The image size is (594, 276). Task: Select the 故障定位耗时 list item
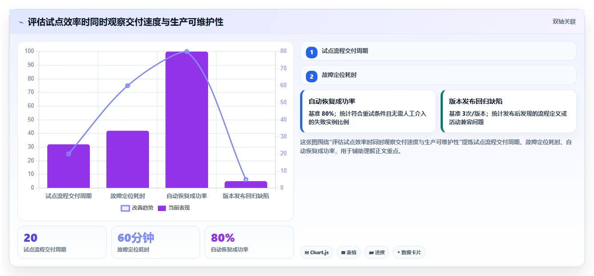[x=438, y=75]
